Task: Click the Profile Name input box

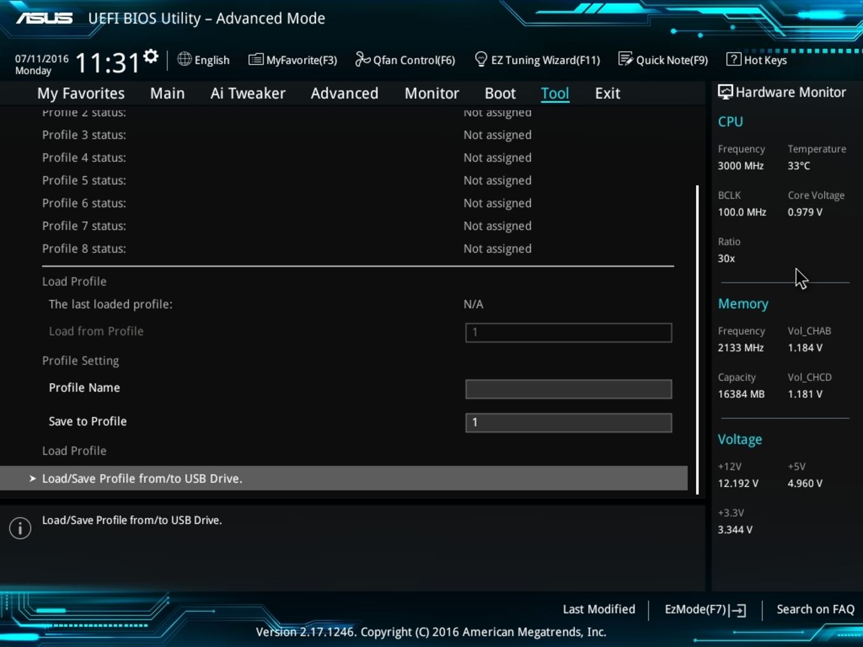Action: tap(569, 389)
